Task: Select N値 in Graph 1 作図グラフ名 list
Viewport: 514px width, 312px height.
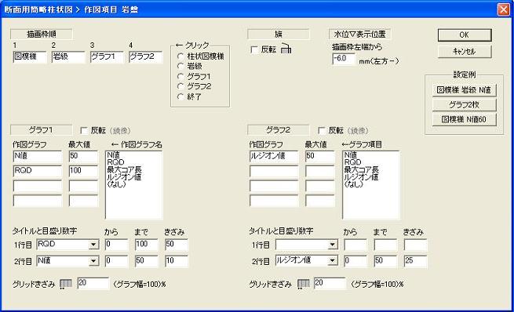Action: 114,155
